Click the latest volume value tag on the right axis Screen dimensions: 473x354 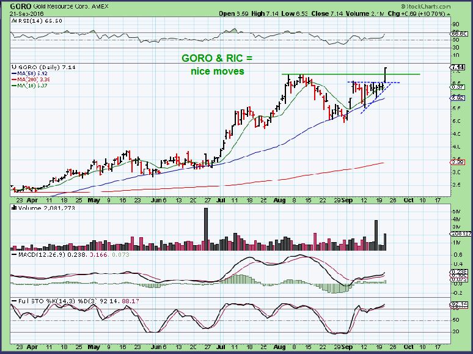pyautogui.click(x=461, y=234)
